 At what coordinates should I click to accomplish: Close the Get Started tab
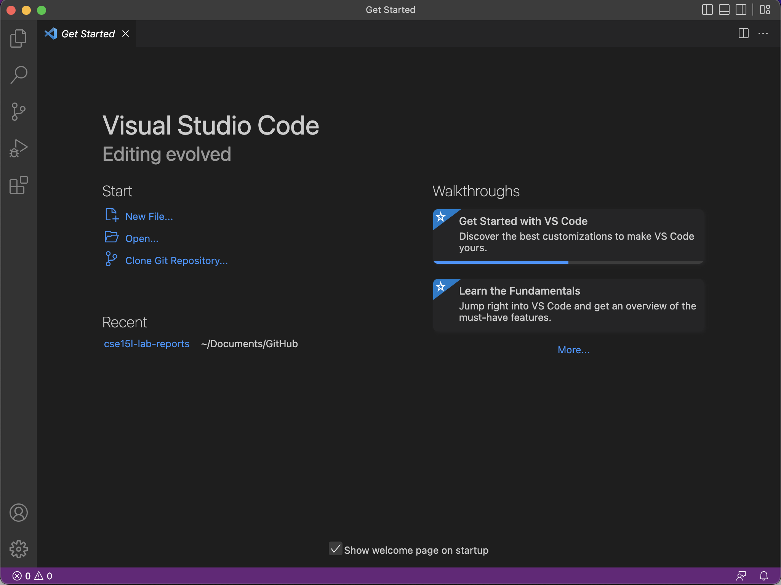125,34
